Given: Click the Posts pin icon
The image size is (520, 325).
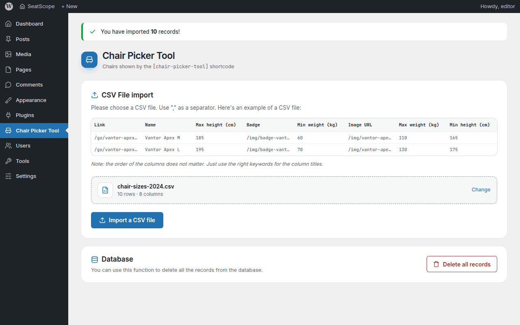Looking at the screenshot, I should tap(8, 39).
